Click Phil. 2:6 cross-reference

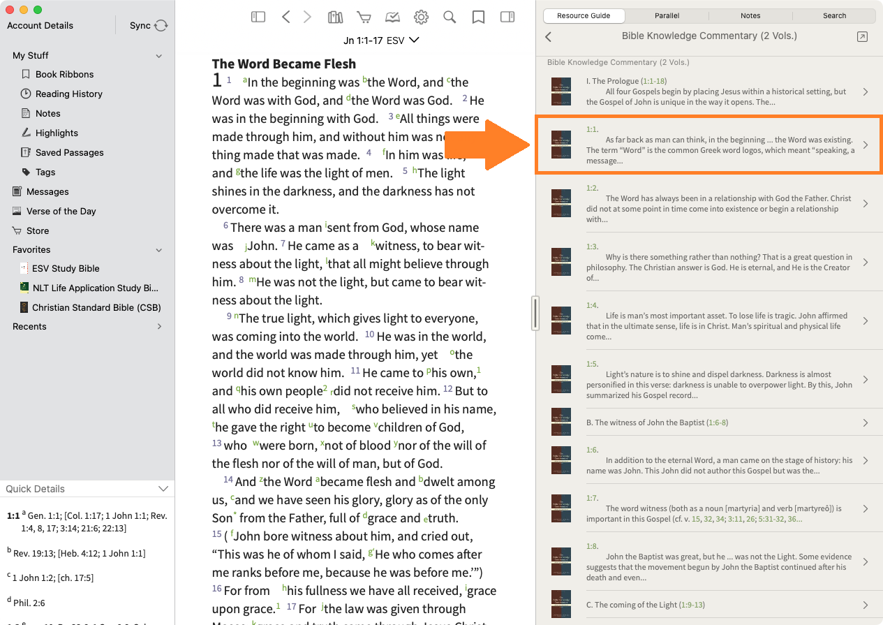30,602
